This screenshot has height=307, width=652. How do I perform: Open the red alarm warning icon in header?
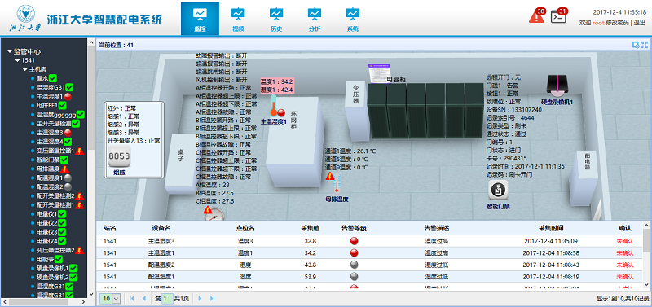[x=535, y=16]
